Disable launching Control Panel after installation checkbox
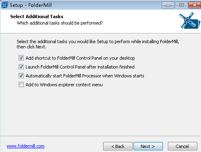201x152 pixels. tap(21, 67)
